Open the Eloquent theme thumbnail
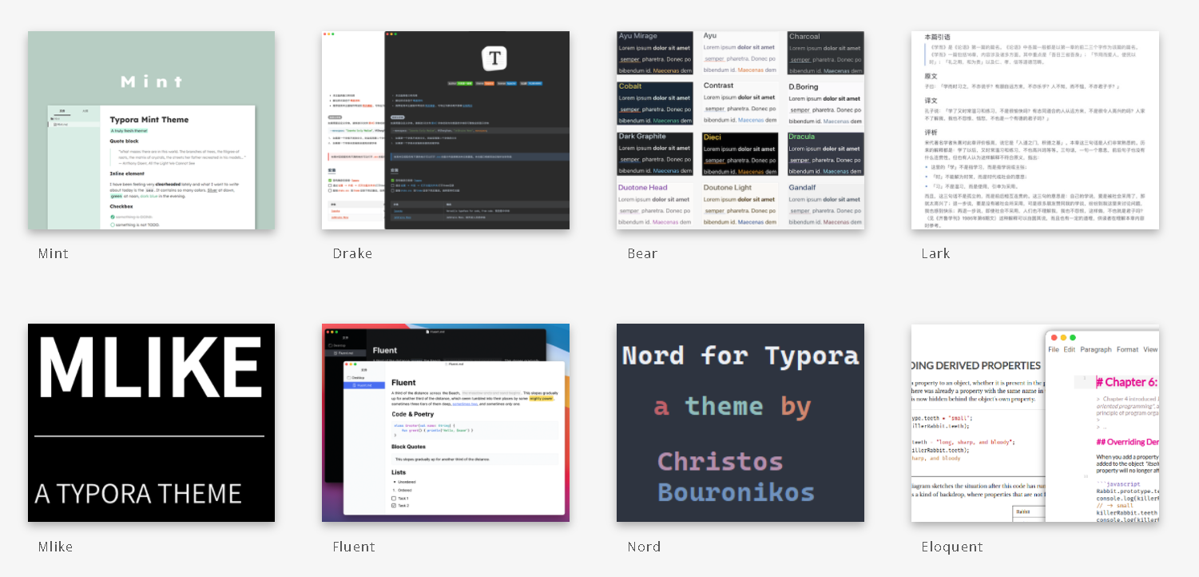The image size is (1199, 577). click(1035, 423)
